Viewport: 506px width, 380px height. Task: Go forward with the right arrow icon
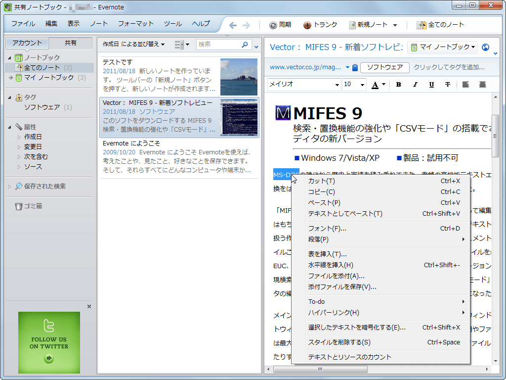pyautogui.click(x=246, y=25)
